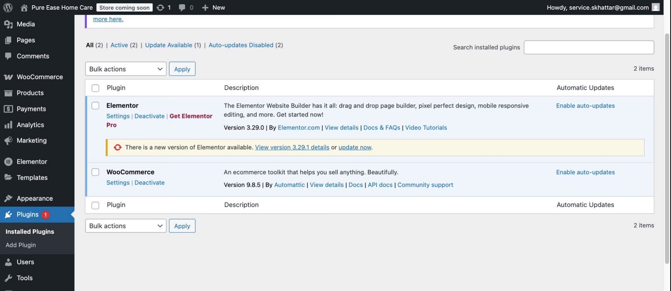Open Analytics via its bar chart icon
671x291 pixels.
[x=8, y=125]
